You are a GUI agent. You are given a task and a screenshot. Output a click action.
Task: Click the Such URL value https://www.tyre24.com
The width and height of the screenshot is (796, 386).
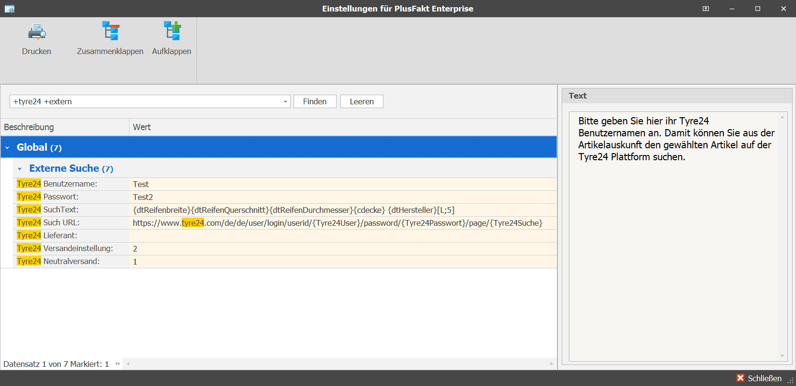pyautogui.click(x=338, y=223)
